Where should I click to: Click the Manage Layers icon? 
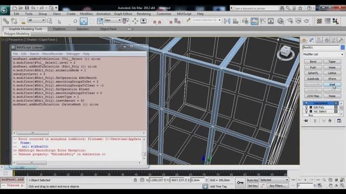pos(245,21)
